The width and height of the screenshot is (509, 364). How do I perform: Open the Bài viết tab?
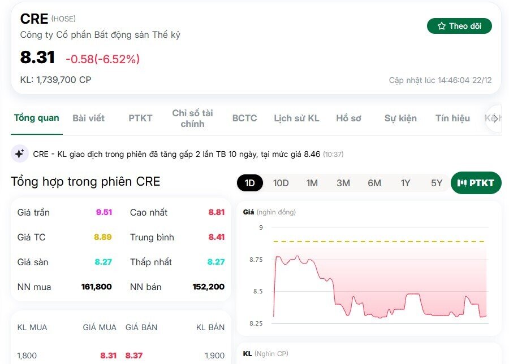88,118
